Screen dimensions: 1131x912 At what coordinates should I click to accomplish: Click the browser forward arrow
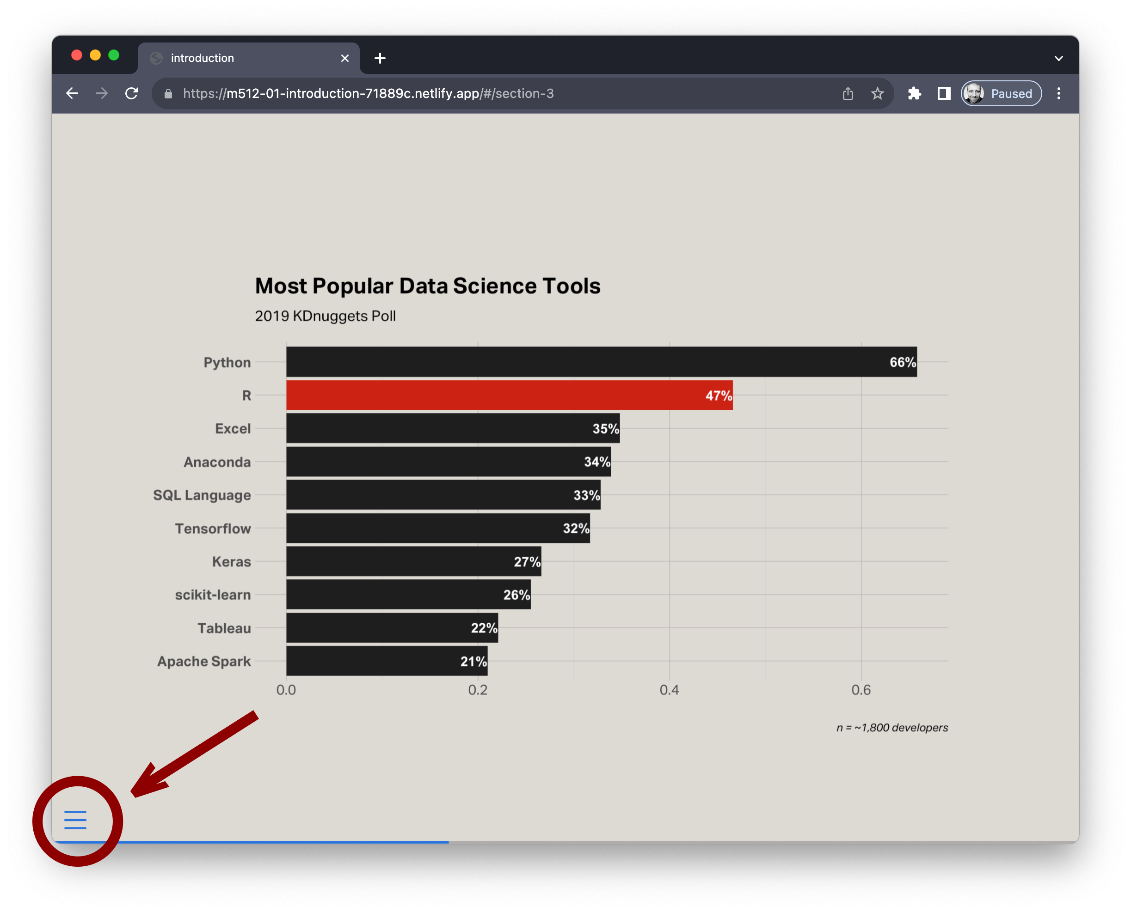tap(101, 93)
